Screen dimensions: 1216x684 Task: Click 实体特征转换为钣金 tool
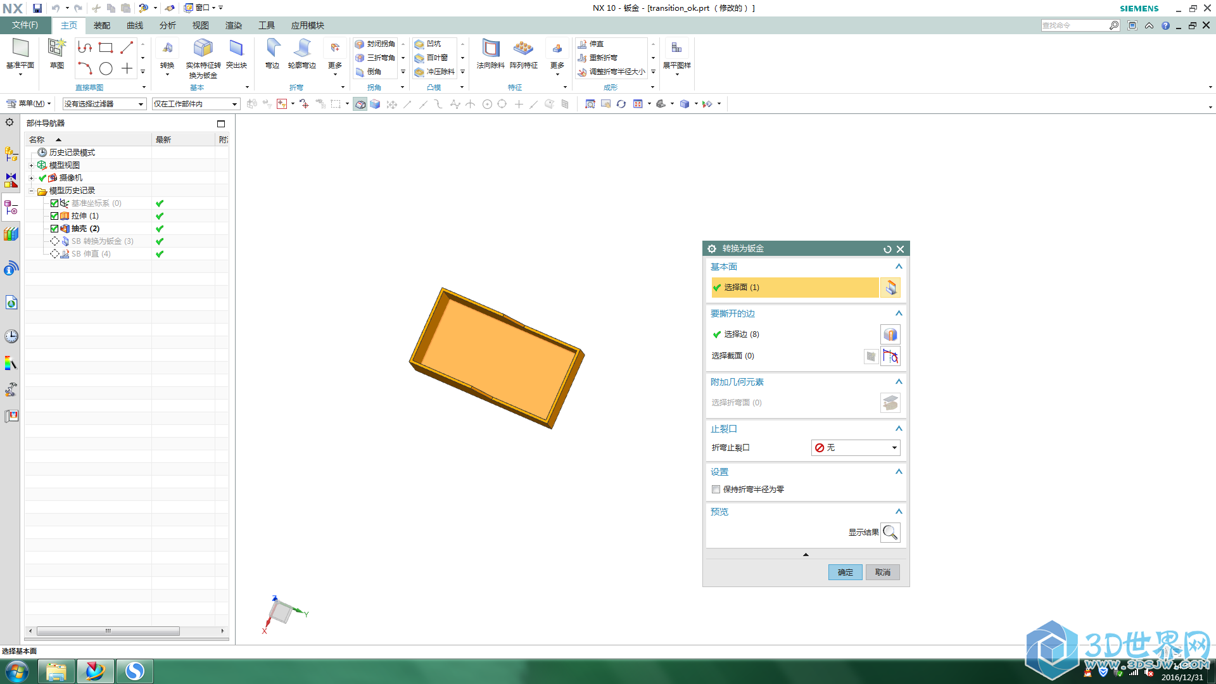tap(203, 57)
